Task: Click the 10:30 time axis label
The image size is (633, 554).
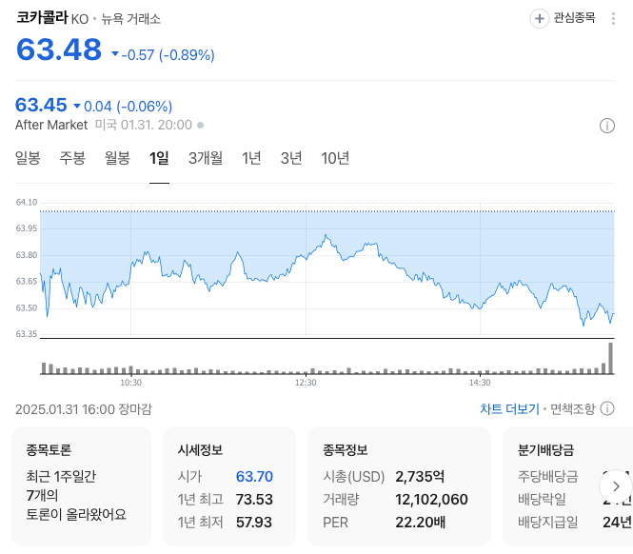Action: click(130, 383)
